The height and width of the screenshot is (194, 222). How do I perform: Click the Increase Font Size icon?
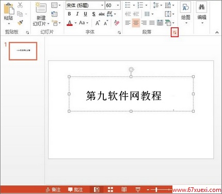(98, 23)
